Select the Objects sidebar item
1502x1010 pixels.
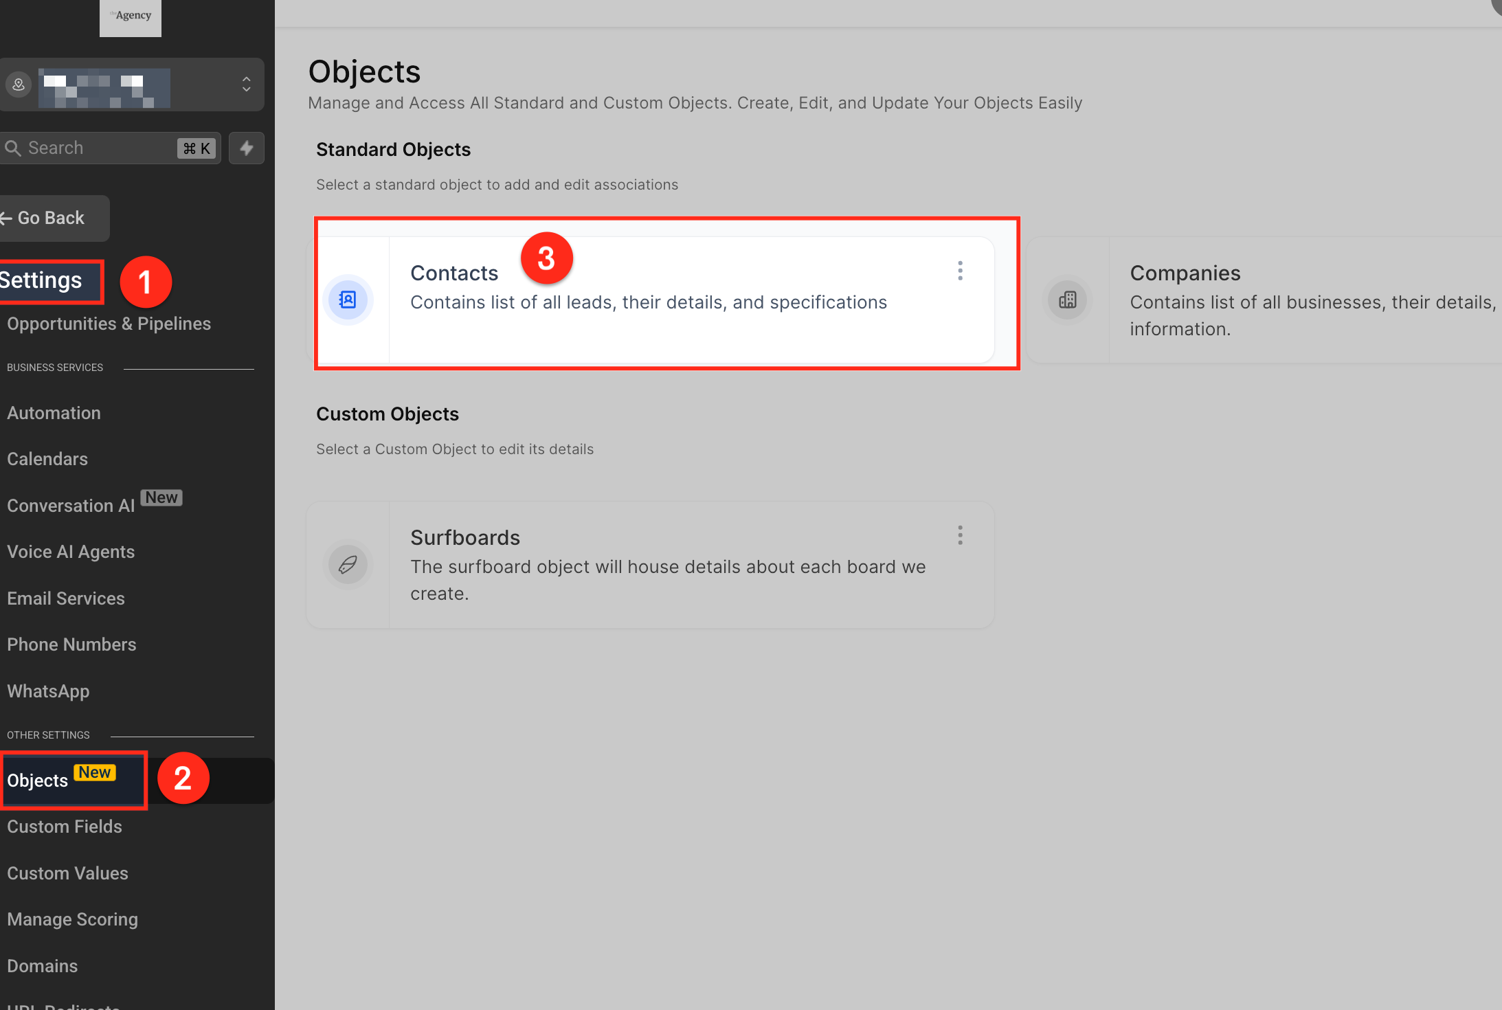click(x=38, y=781)
